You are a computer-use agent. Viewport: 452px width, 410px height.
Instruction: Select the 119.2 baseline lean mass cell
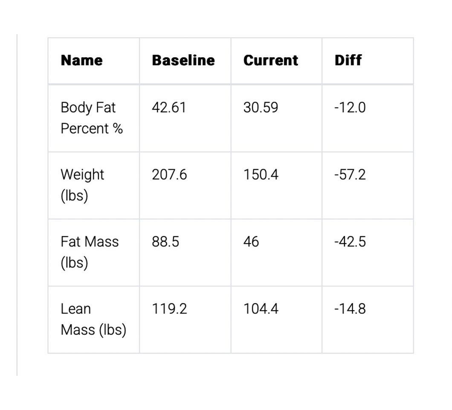point(170,309)
